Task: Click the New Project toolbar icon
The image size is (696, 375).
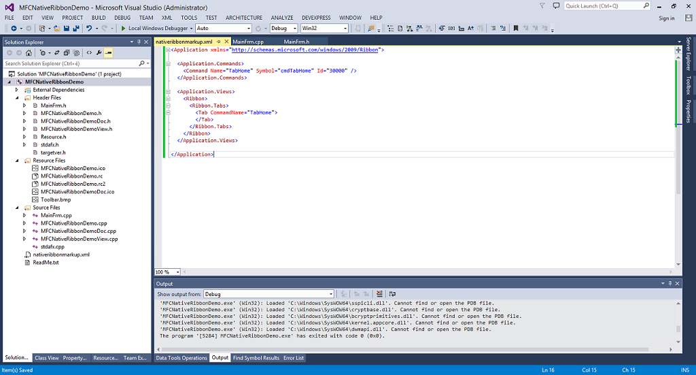Action: tap(41, 29)
